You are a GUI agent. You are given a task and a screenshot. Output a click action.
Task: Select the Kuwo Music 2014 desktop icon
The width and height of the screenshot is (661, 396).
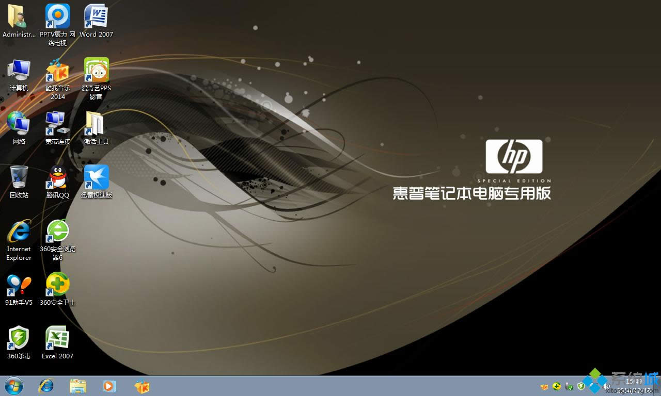click(x=57, y=71)
